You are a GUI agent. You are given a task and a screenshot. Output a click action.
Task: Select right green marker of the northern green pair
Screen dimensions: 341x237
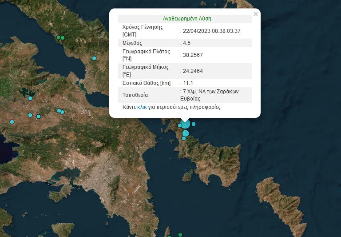63,38
